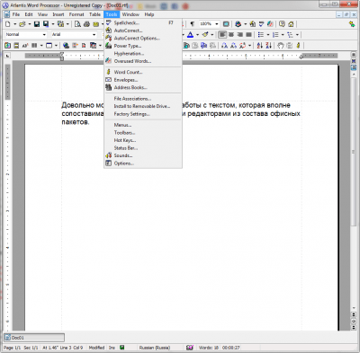360x353 pixels.
Task: Select Power Type... menu entry
Action: click(143, 46)
